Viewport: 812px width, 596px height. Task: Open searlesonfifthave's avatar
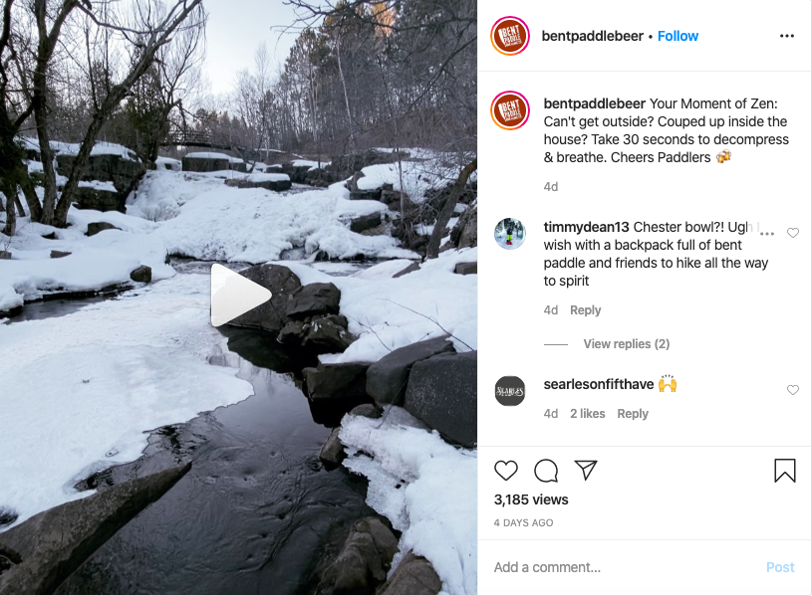pos(510,391)
